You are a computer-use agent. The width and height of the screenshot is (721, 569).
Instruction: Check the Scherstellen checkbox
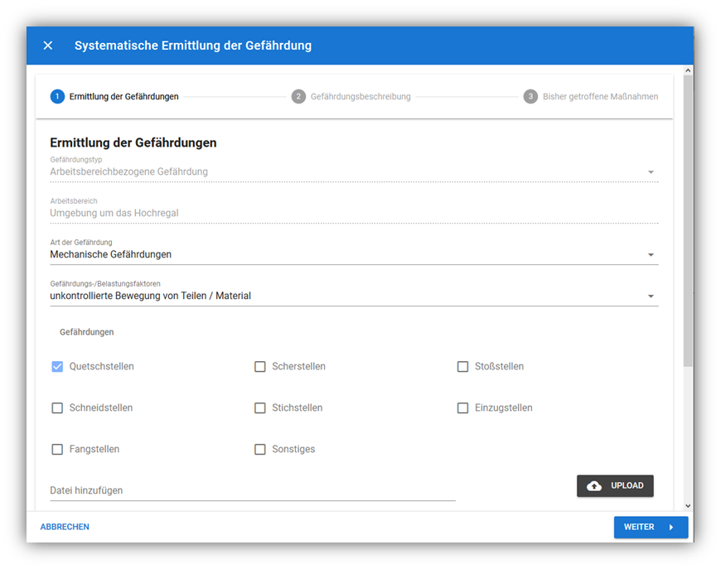pos(260,366)
